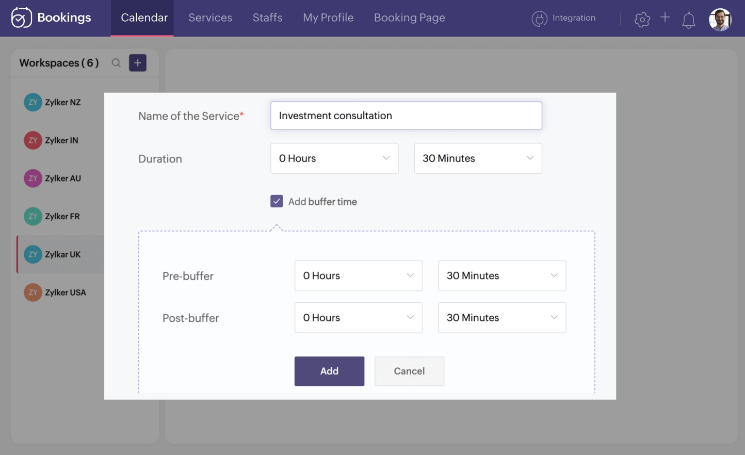Screen dimensions: 745x455
Task: Click the add workspace plus button
Action: tap(137, 62)
